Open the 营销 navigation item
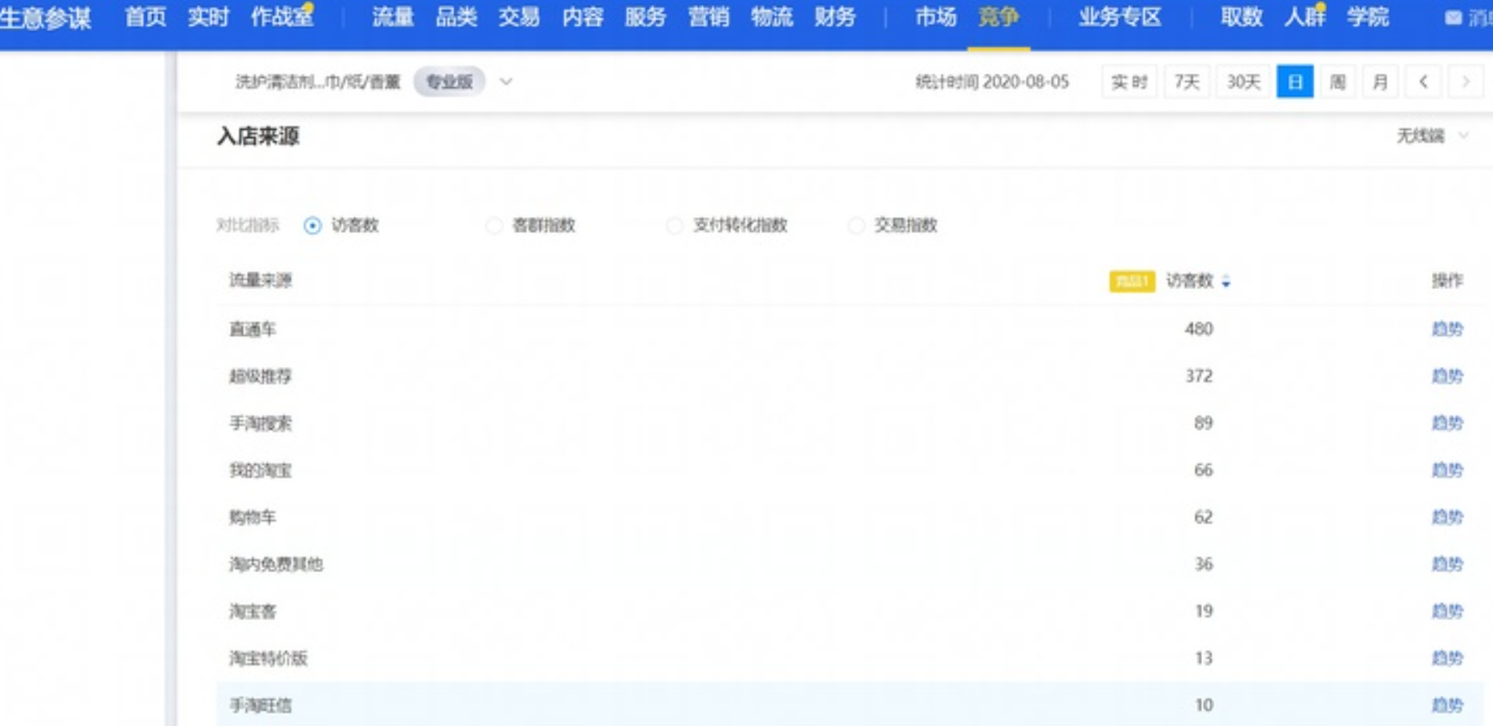Viewport: 1493px width, 726px height. click(x=708, y=17)
